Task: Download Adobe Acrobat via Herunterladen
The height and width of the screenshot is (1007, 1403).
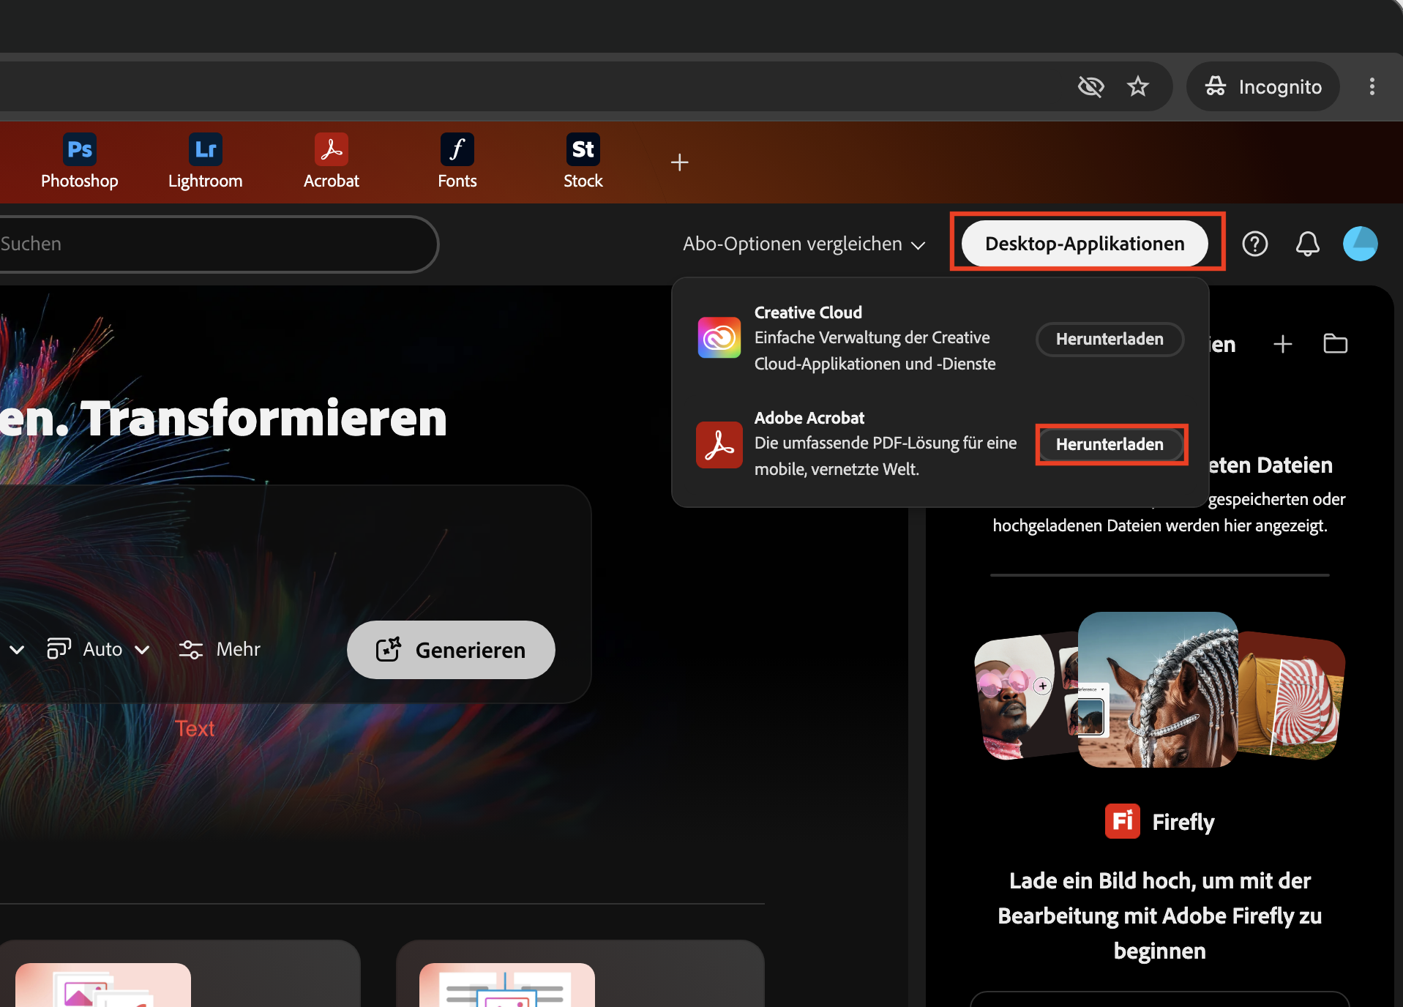Action: tap(1110, 444)
